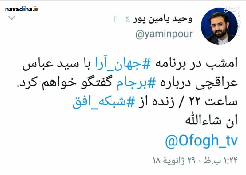
Task: Click the I flag letter beside the name
Action: click(x=116, y=19)
